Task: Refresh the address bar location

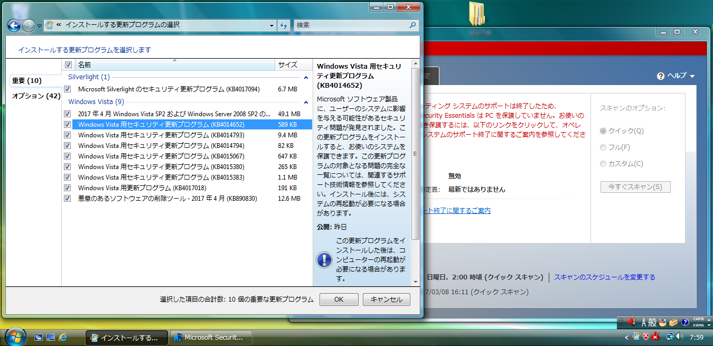Action: [284, 25]
